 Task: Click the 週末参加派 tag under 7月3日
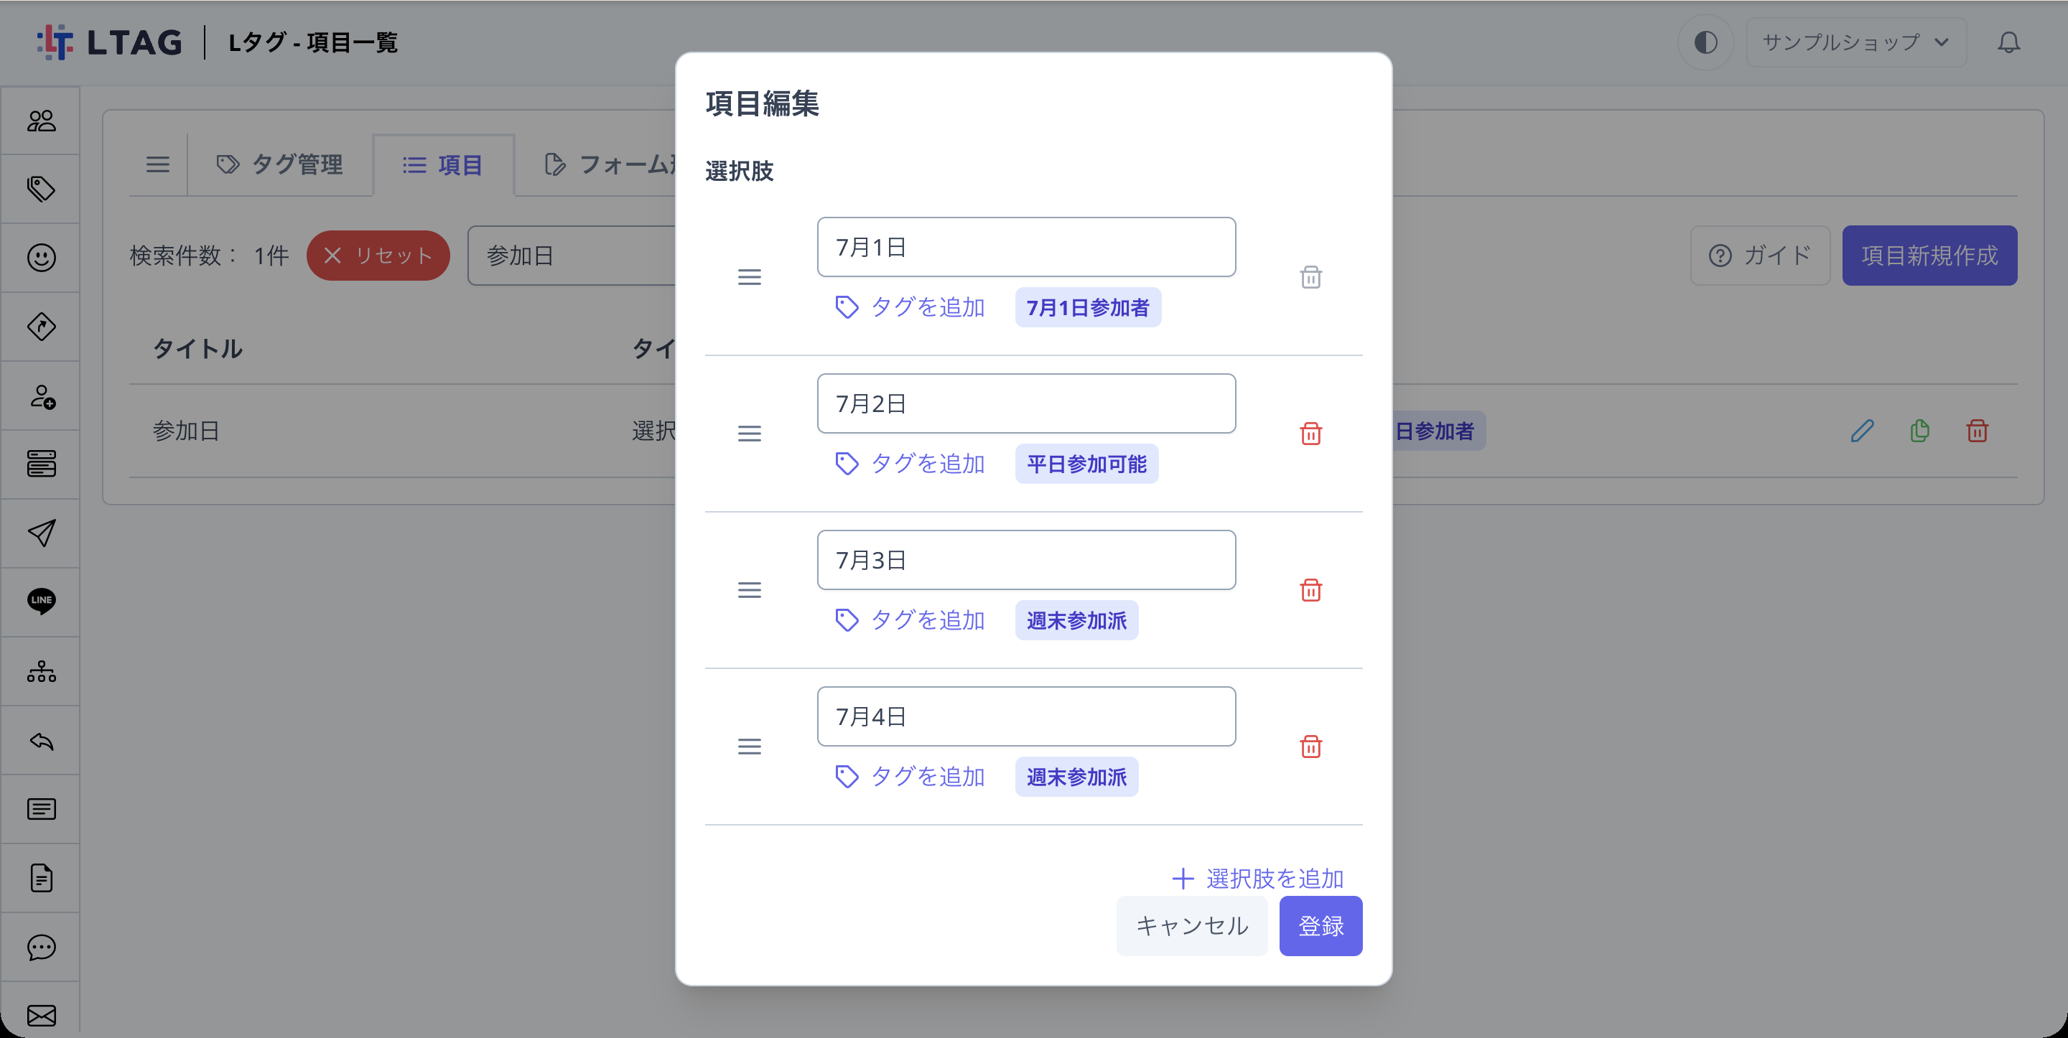click(x=1076, y=620)
